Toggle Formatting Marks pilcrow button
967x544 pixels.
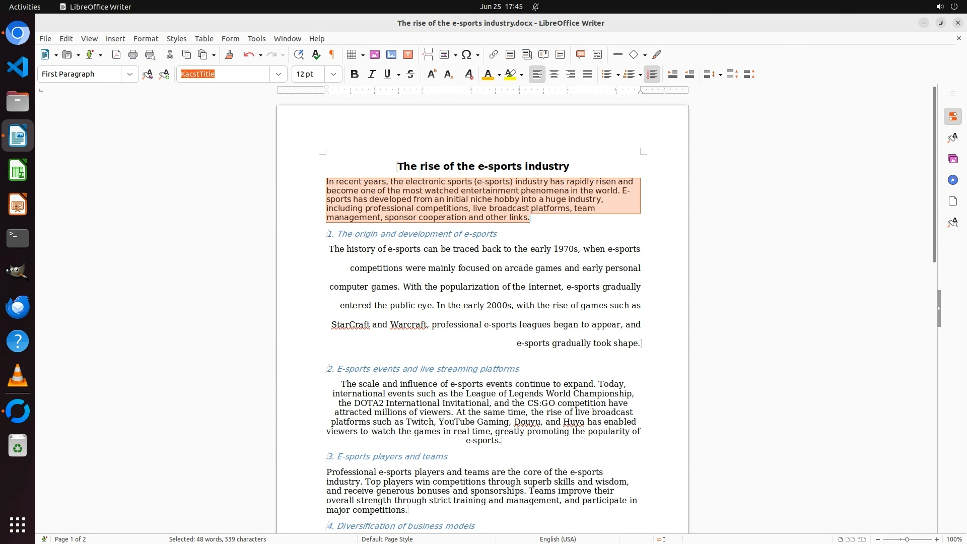(332, 54)
